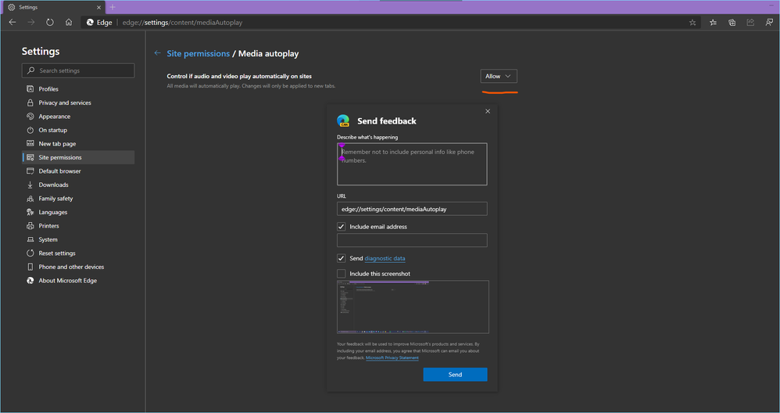Screen dimensions: 780x413
Task: Click the Describe what's happening text box
Action: click(412, 164)
